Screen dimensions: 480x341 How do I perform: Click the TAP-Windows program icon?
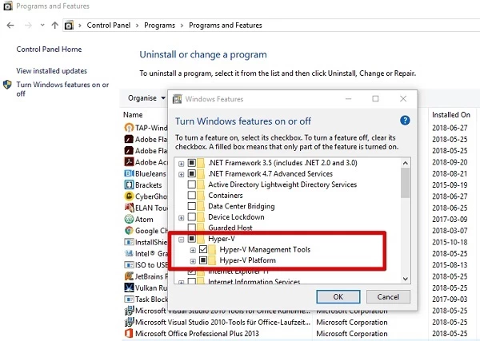click(x=129, y=128)
